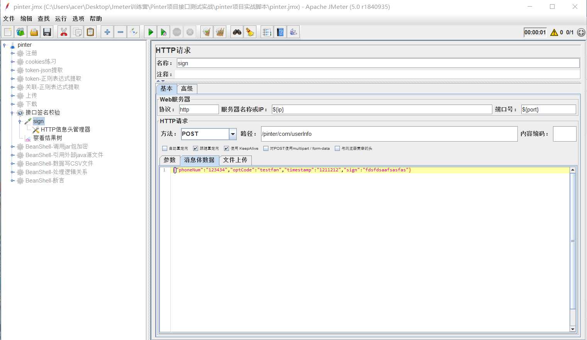
Task: Check browser-compatible headers 与浏览器兼容的头
Action: (338, 148)
